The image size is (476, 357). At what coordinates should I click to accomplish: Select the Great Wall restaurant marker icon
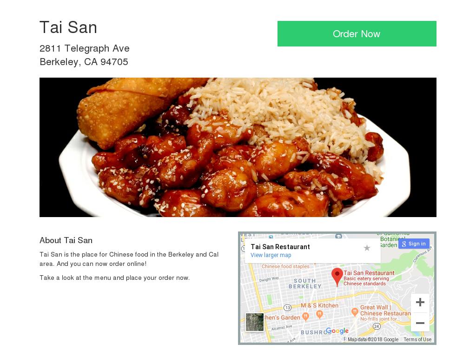355,312
